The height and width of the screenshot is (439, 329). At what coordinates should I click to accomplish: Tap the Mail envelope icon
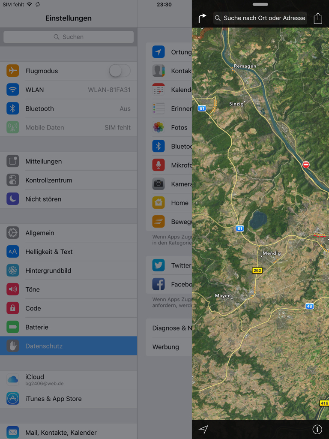[12, 432]
